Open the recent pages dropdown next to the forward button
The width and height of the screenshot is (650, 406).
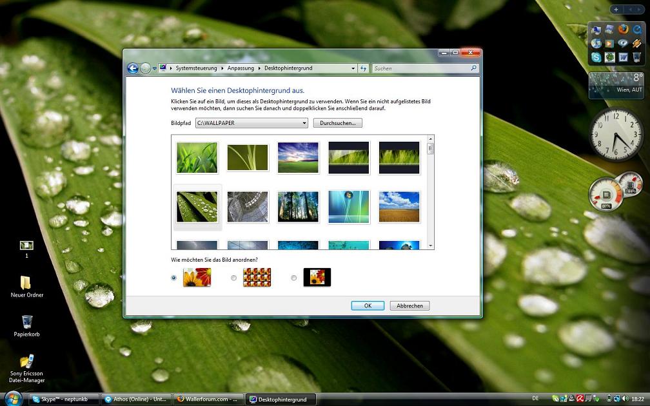[x=155, y=68]
